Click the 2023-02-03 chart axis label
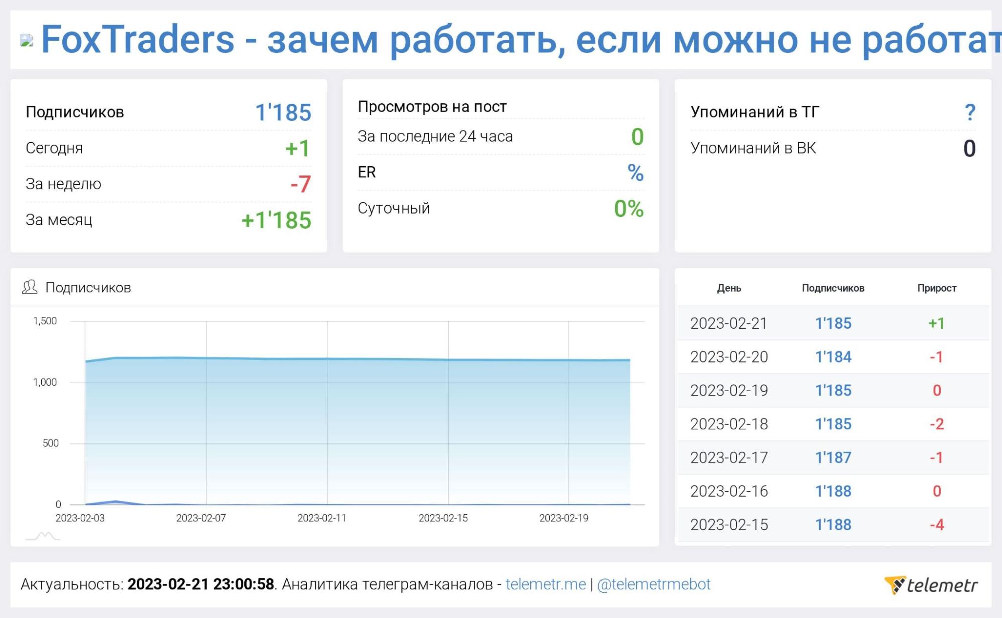1002x618 pixels. 80,518
